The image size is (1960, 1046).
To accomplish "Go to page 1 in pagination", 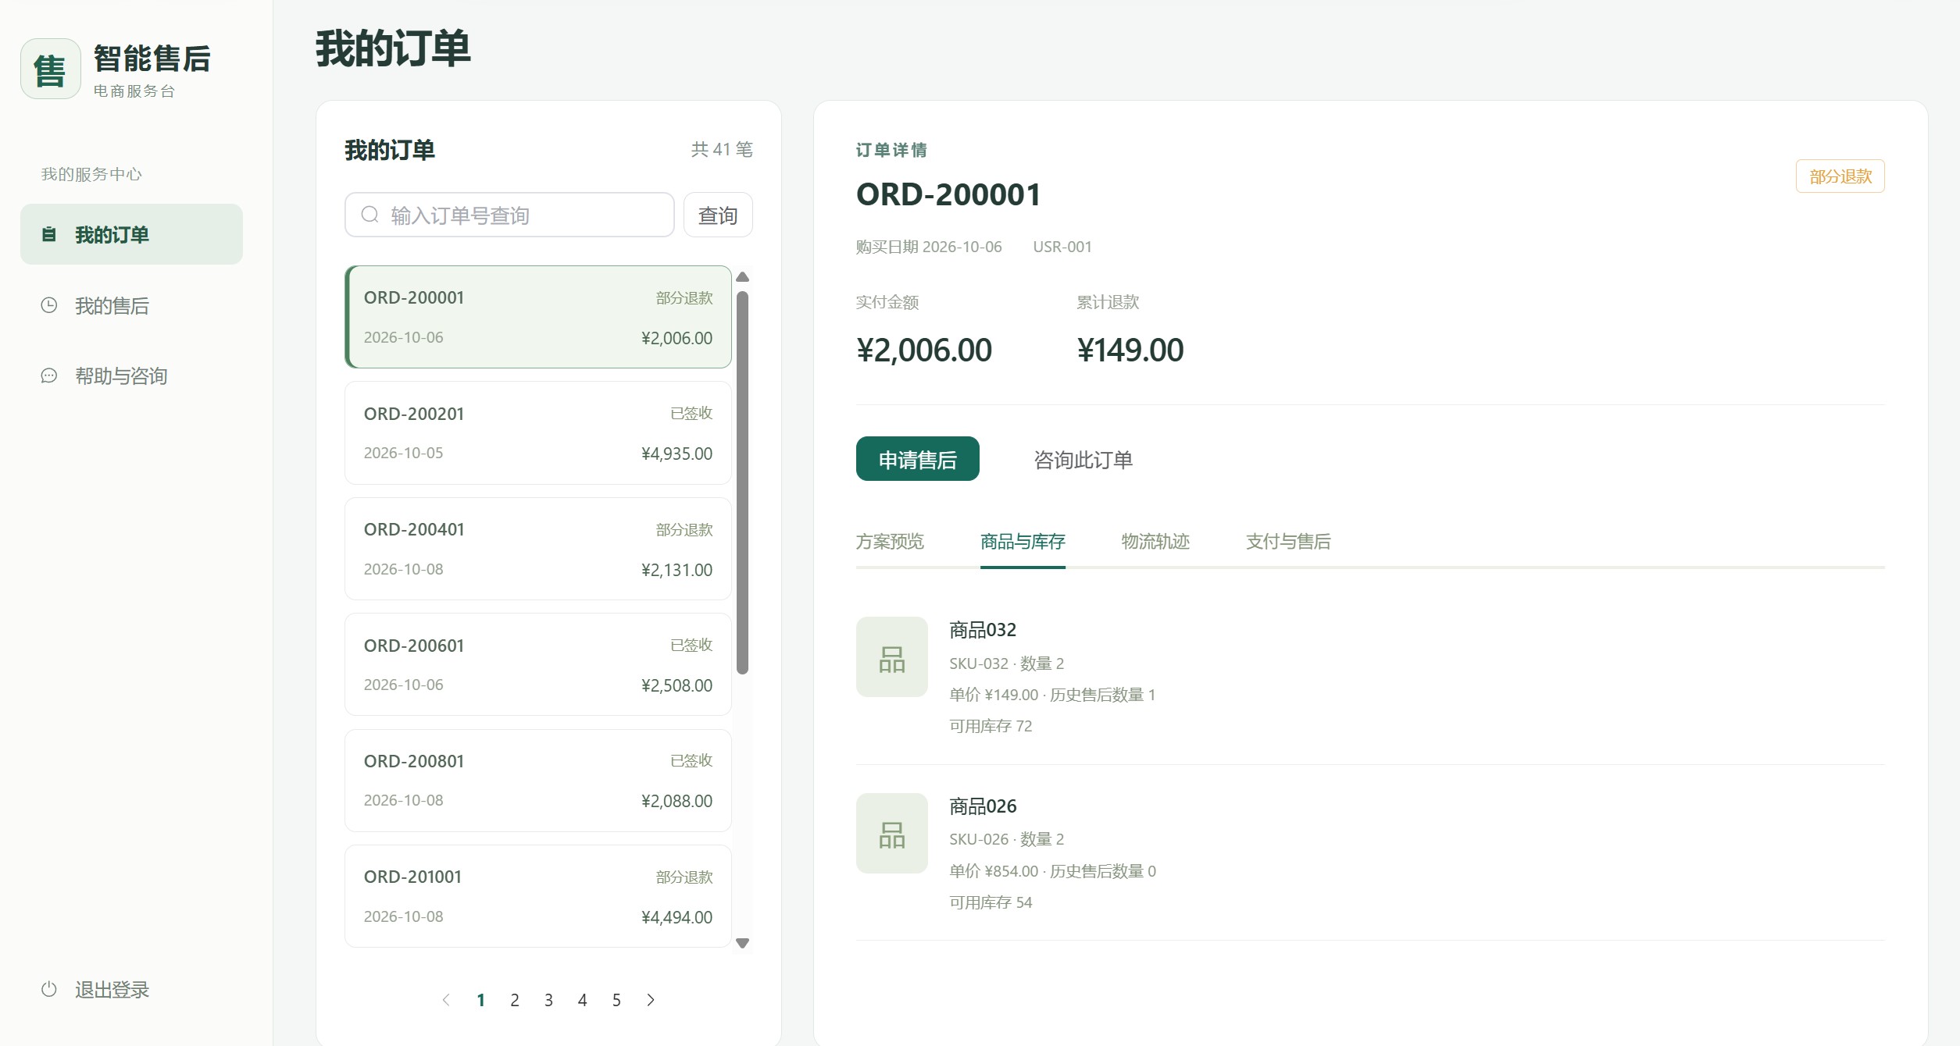I will (481, 1000).
